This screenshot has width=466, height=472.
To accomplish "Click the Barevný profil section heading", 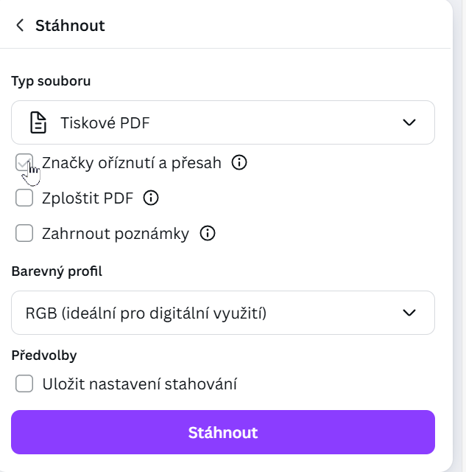I will tap(57, 271).
